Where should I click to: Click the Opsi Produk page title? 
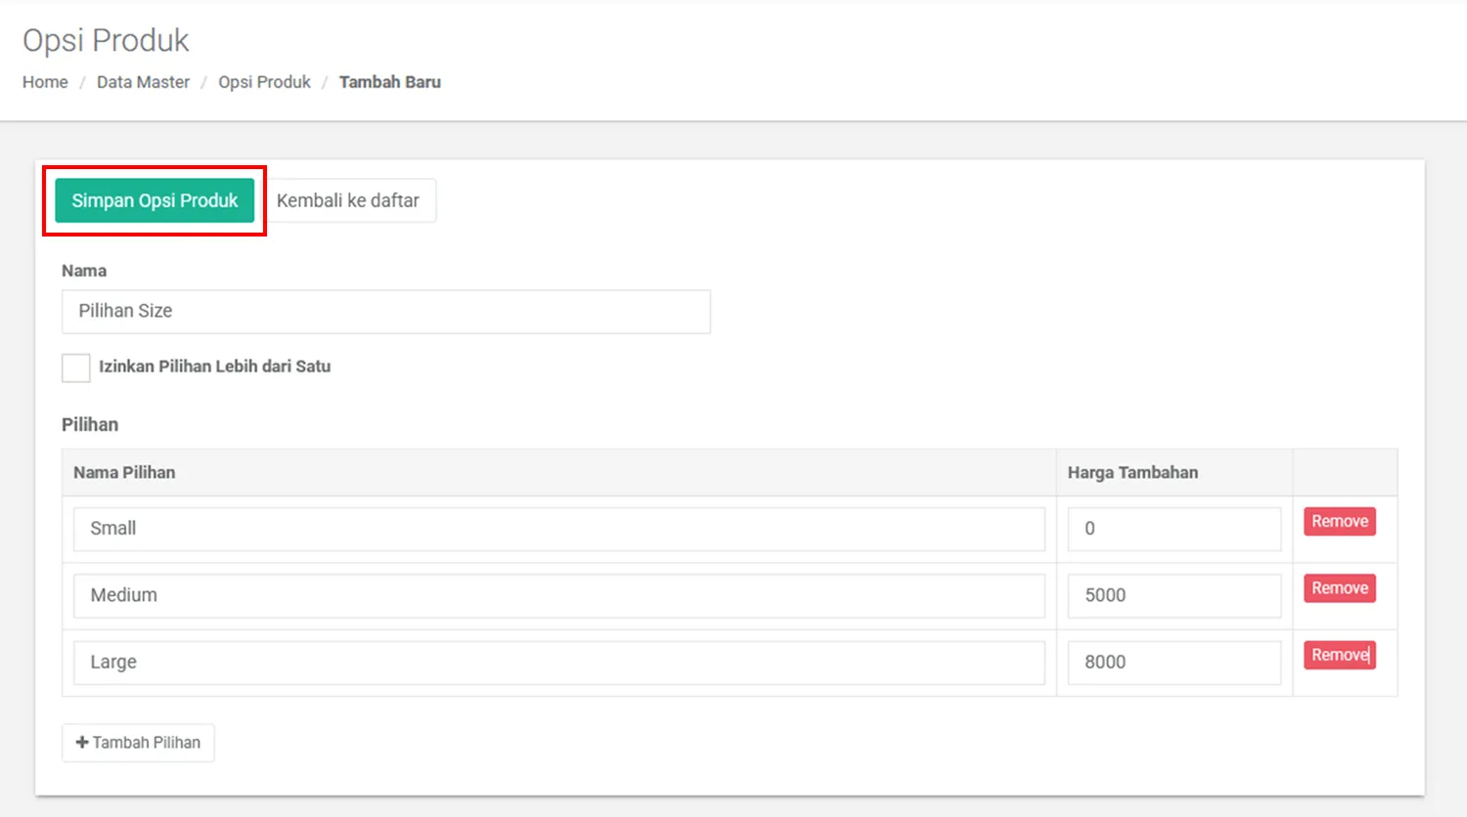(106, 40)
